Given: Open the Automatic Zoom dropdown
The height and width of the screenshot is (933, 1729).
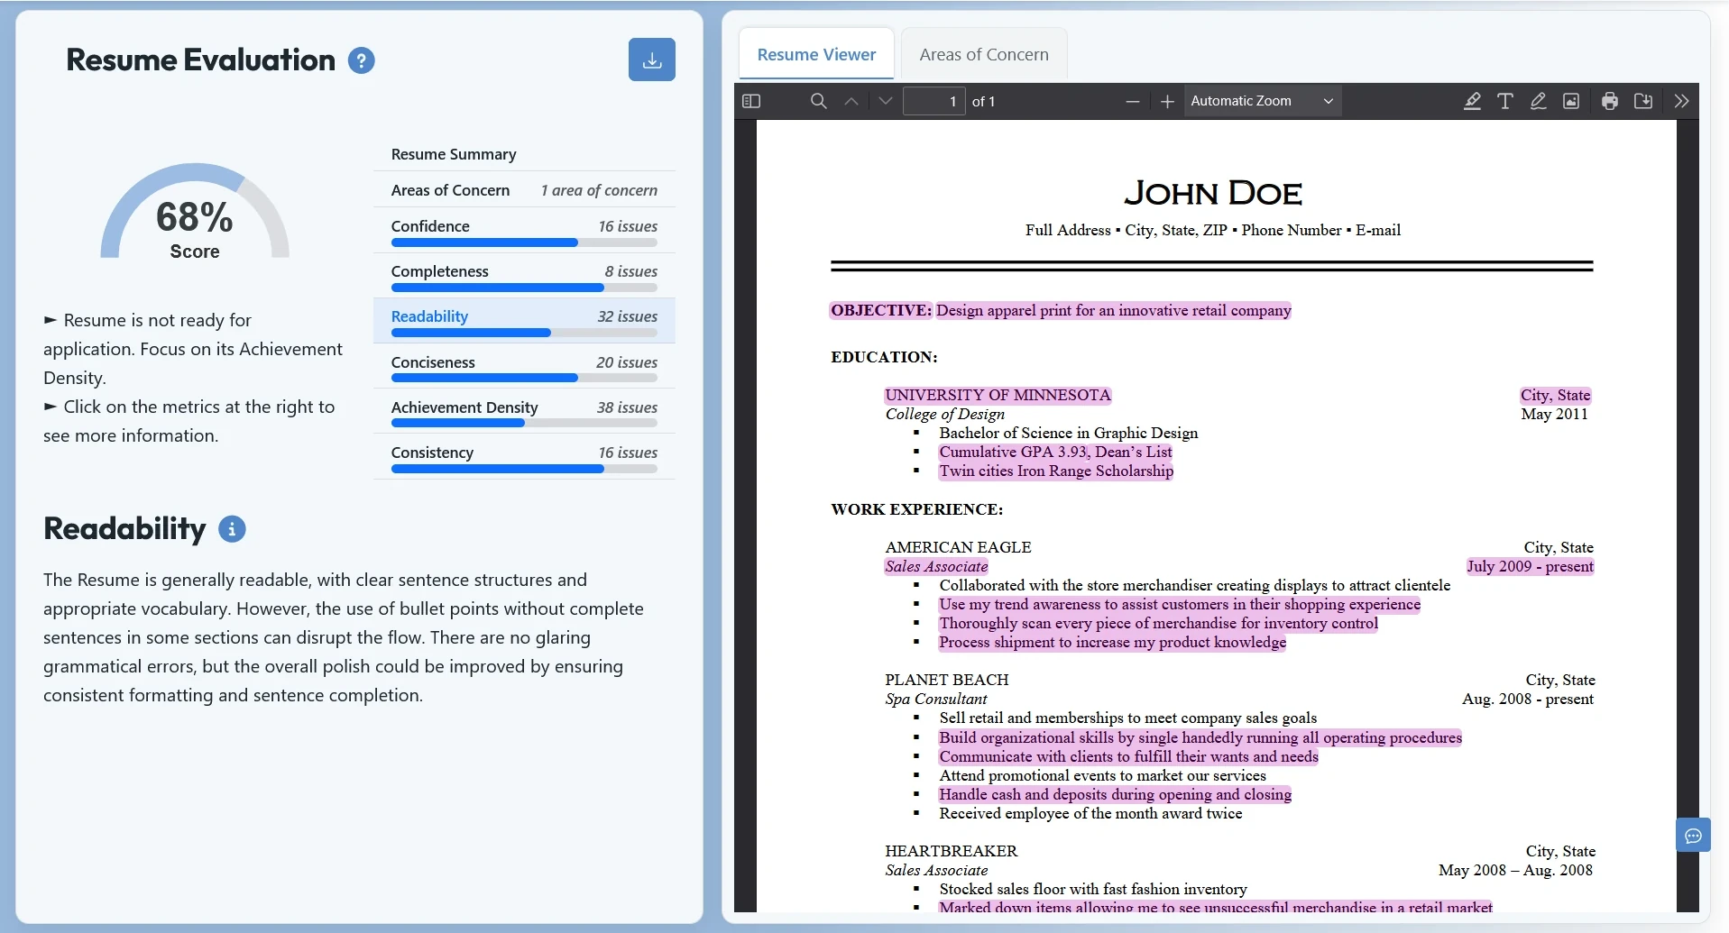Looking at the screenshot, I should (x=1261, y=101).
